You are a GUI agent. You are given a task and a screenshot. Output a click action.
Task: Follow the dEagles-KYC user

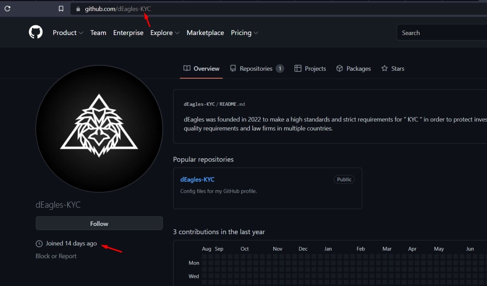(99, 223)
